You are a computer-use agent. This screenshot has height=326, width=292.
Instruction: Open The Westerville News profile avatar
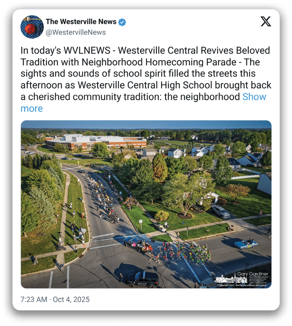32,27
